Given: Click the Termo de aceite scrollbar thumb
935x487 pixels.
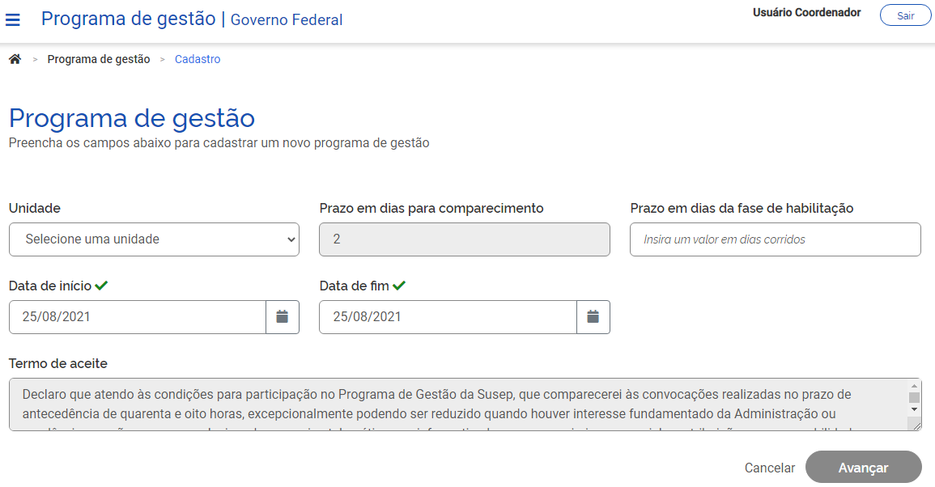Looking at the screenshot, I should coord(914,397).
